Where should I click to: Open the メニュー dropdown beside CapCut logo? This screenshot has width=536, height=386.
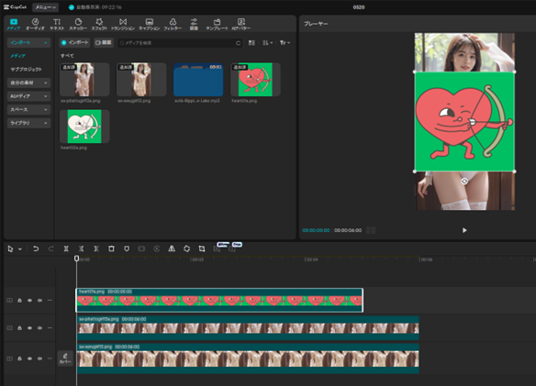pos(46,7)
